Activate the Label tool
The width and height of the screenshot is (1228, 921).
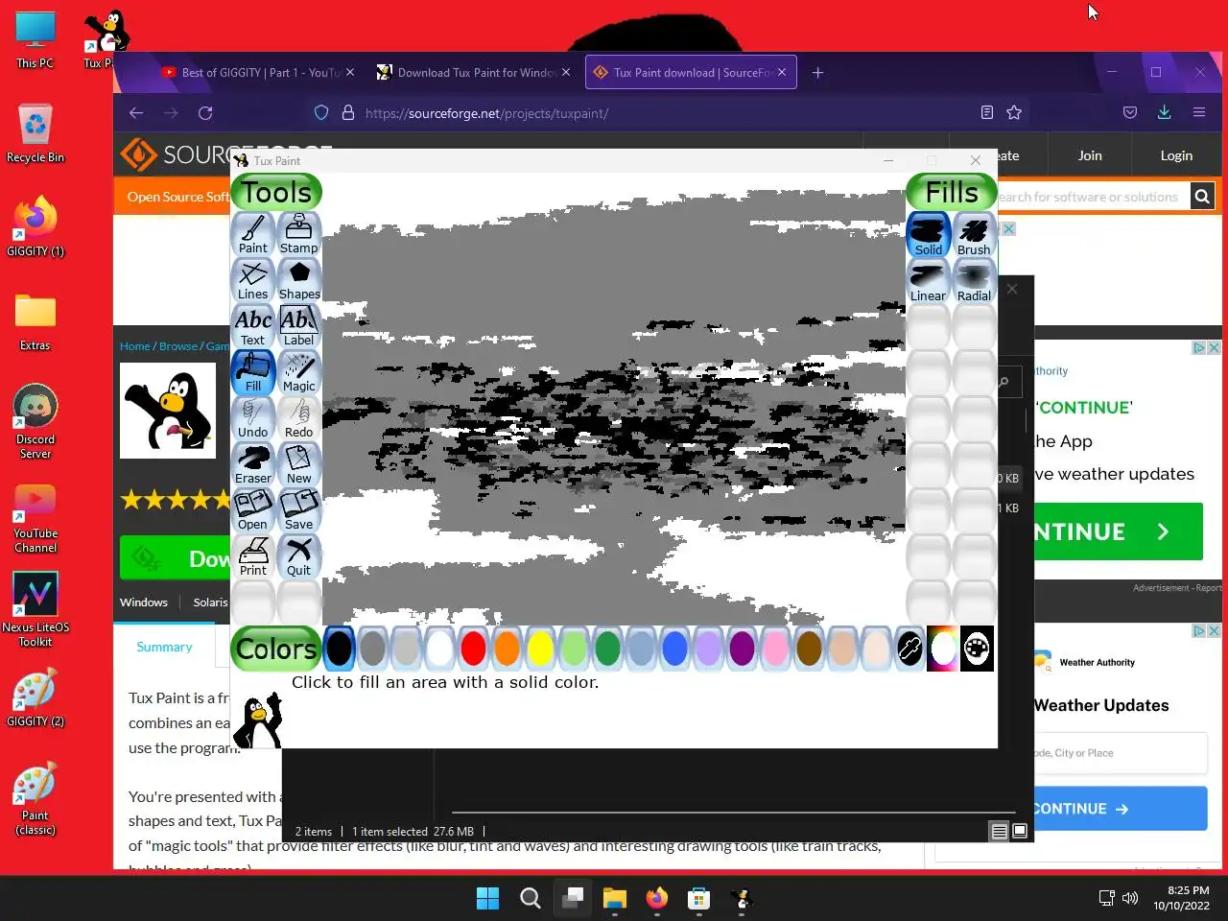299,326
